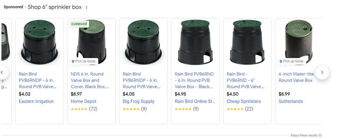347x139 pixels.
Task: Click the Home Depot Pick up today pin
Action: (73, 61)
